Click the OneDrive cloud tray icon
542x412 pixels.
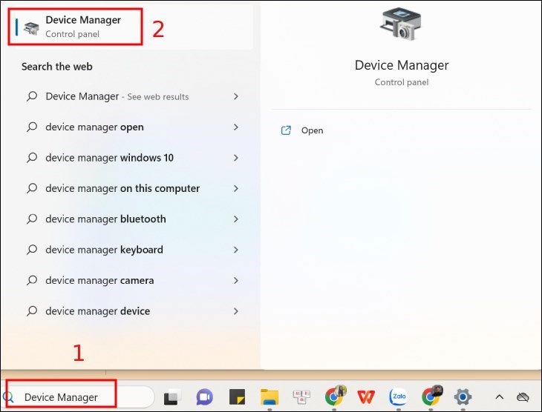point(523,397)
